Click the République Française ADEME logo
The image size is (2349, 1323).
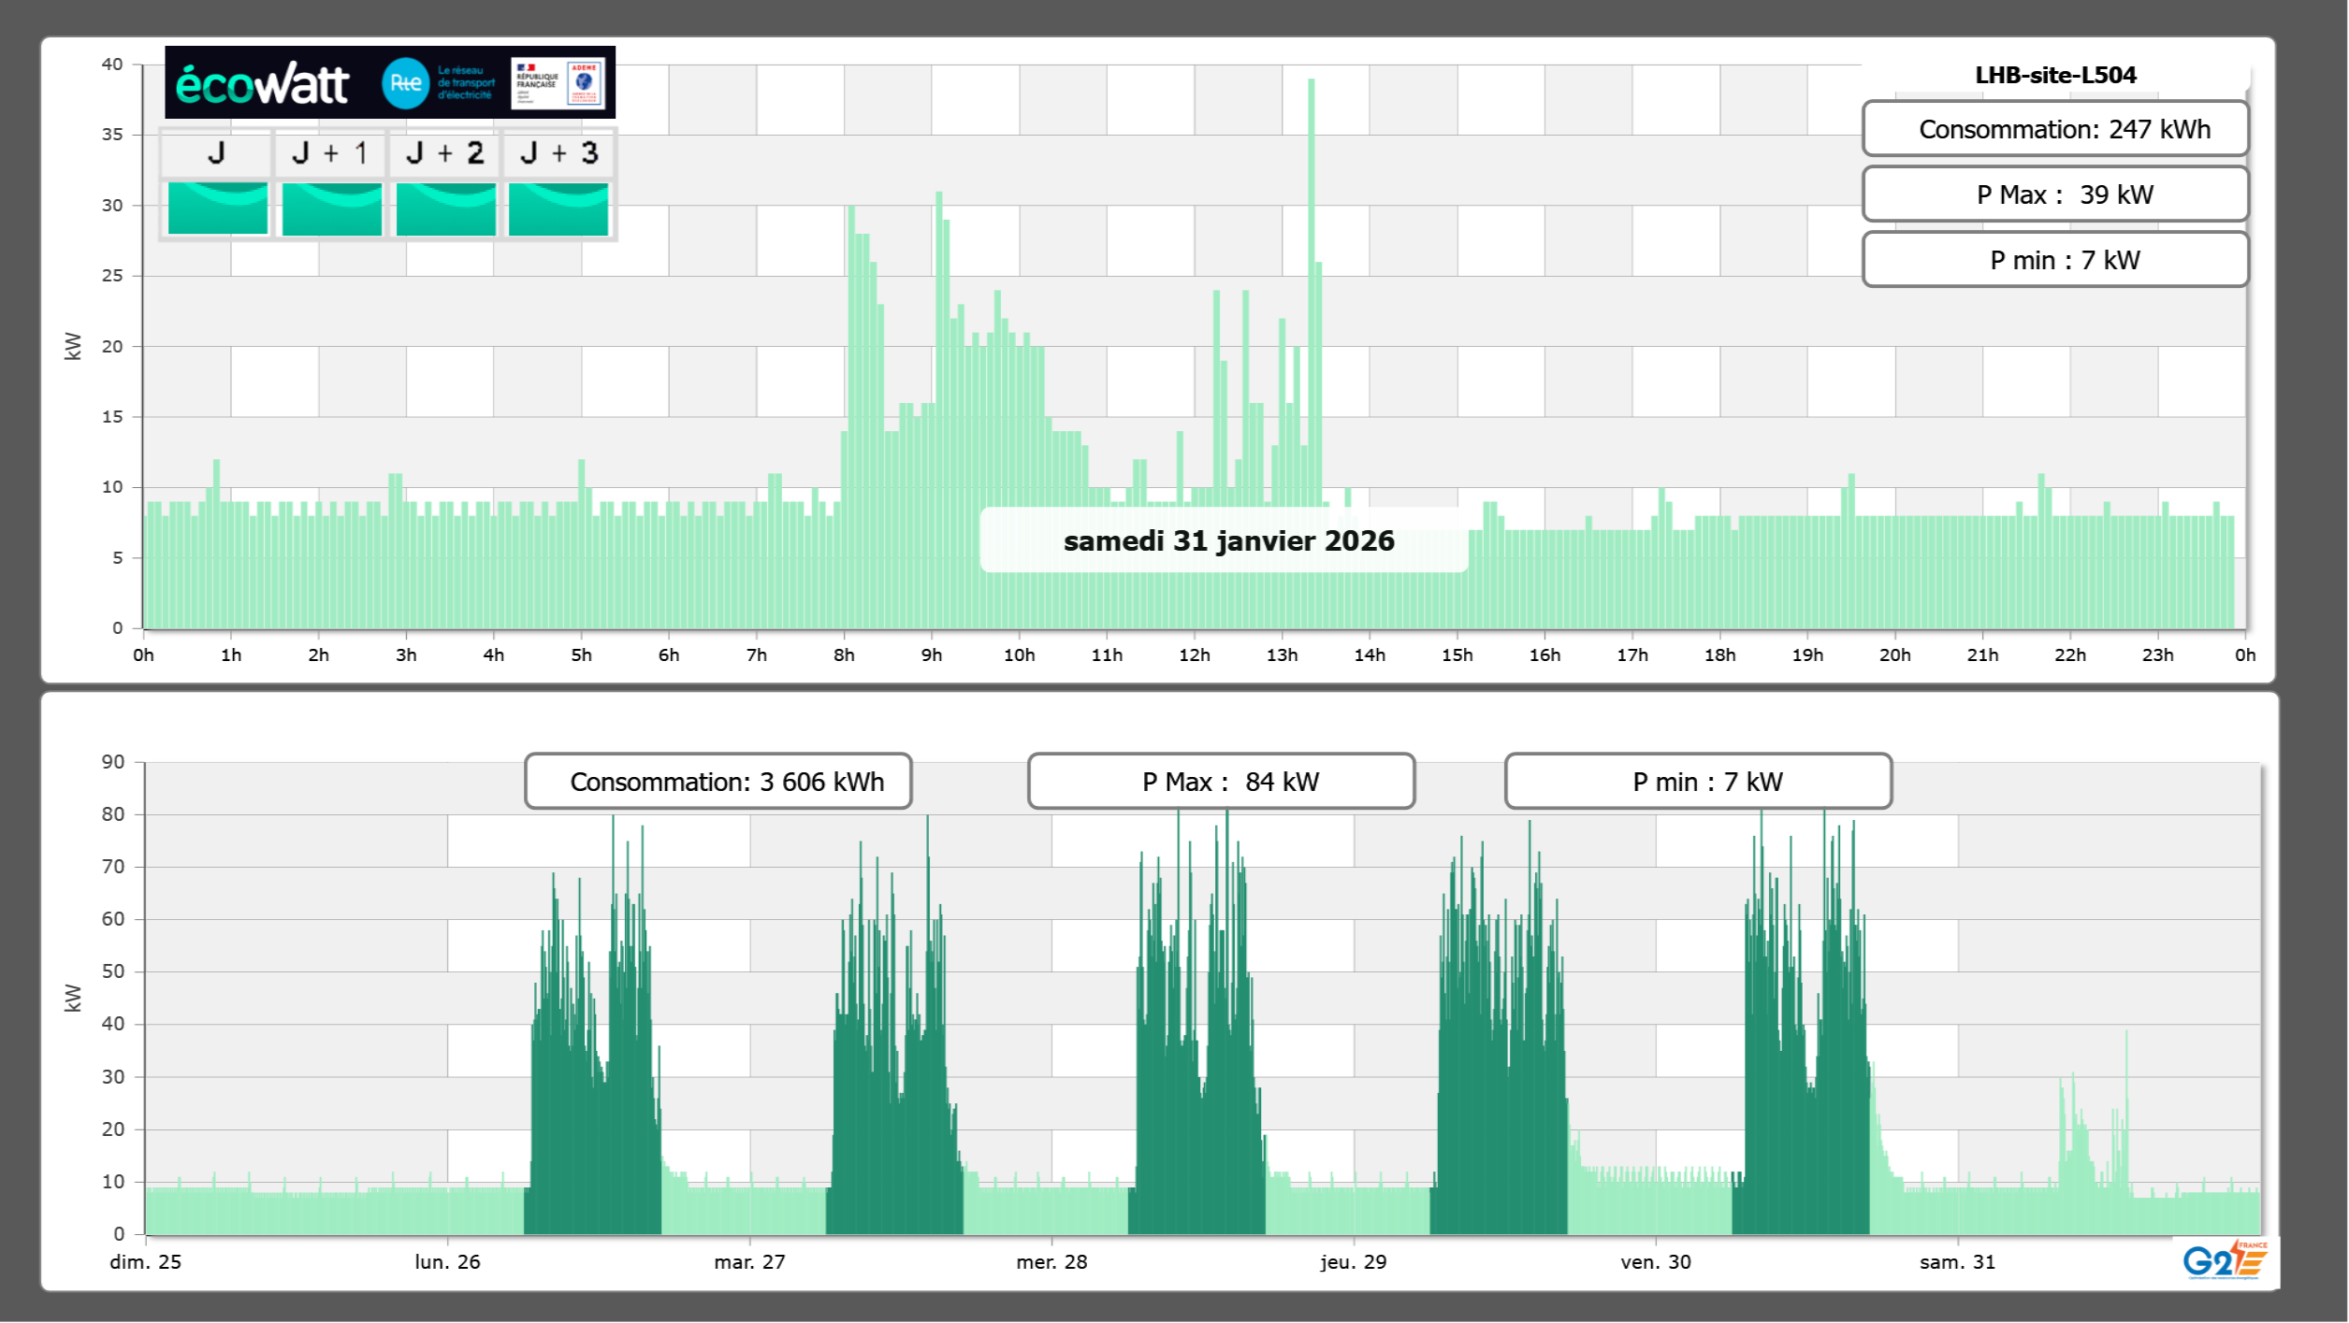coord(558,83)
